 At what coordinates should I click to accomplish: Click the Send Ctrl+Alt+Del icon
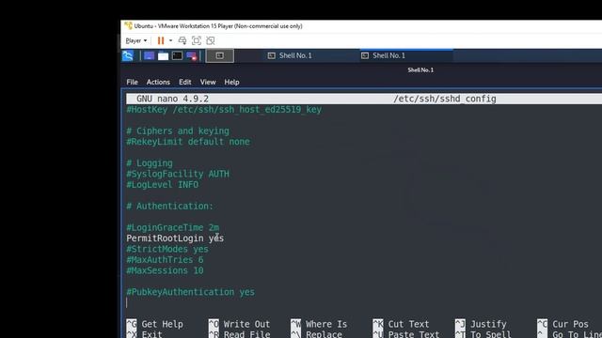182,40
